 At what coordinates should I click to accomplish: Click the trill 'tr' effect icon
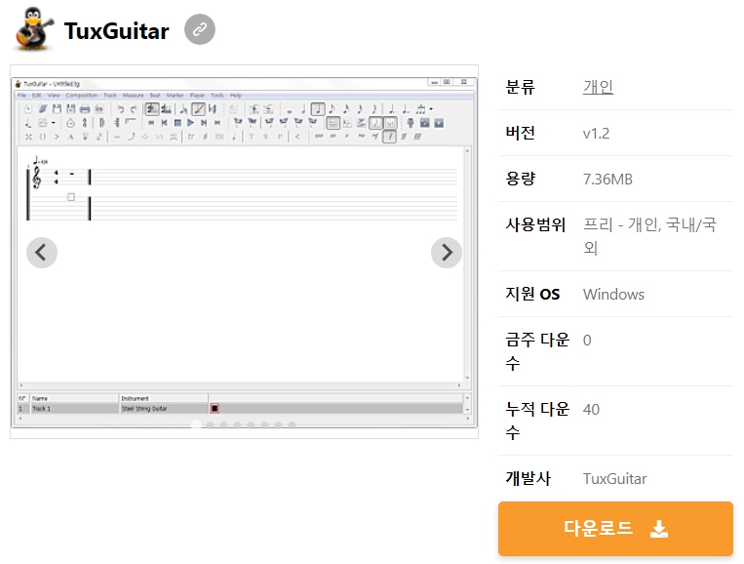pos(191,137)
